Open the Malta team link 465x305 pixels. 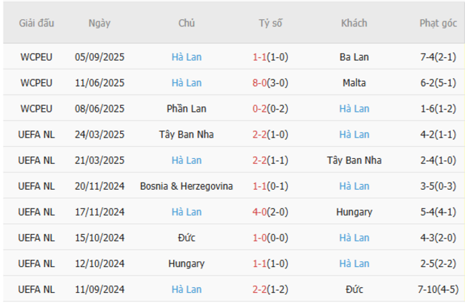click(x=354, y=82)
